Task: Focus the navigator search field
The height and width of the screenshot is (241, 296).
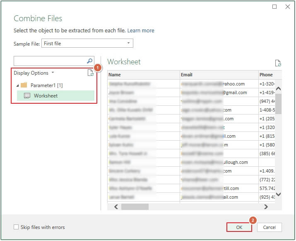Action: 50,61
